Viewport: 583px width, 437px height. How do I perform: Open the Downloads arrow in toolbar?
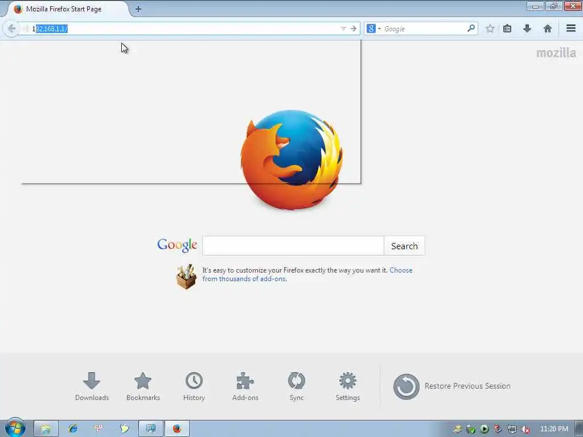click(527, 28)
